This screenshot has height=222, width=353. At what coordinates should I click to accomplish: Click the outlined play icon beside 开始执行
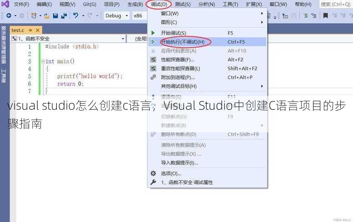pyautogui.click(x=153, y=42)
